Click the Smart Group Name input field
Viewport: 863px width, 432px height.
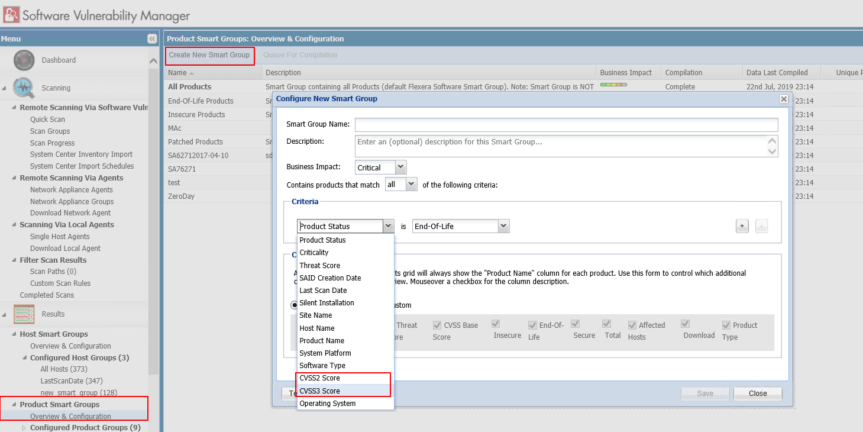pos(566,125)
